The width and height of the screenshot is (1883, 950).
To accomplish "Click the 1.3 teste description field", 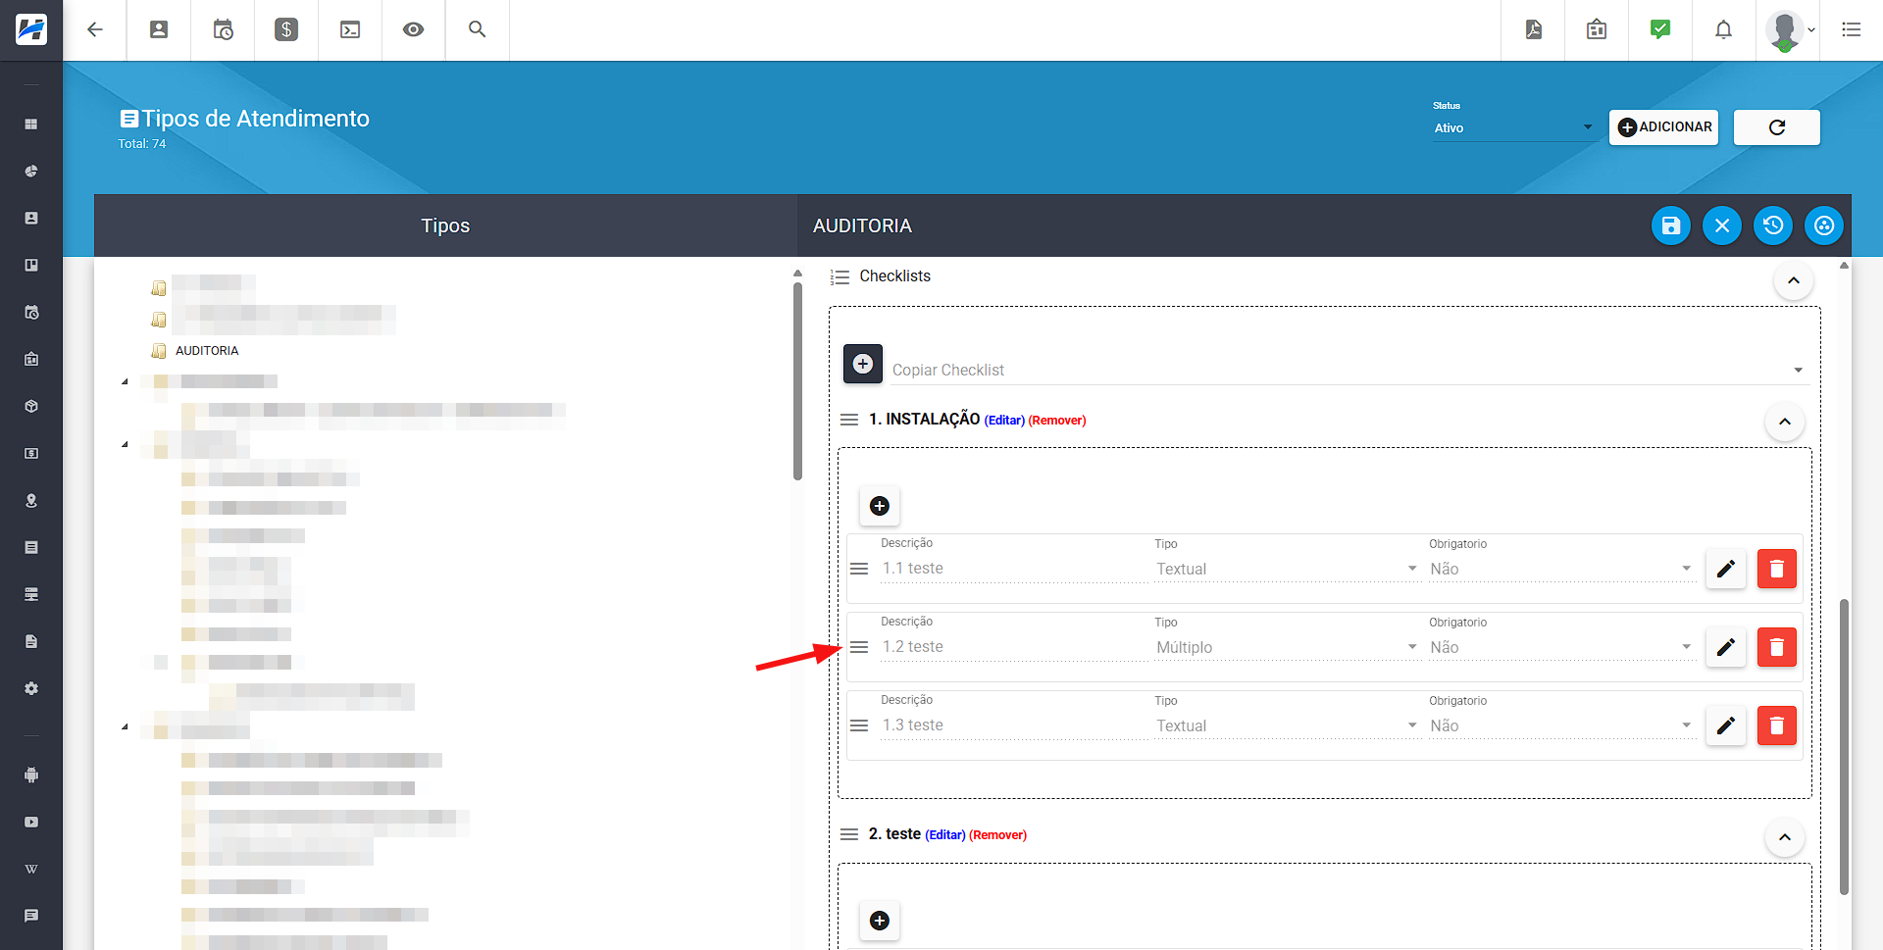I will (1013, 725).
